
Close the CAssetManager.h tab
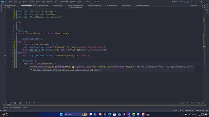coord(36,5)
